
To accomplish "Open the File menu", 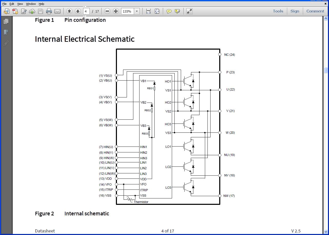I will coord(4,4).
